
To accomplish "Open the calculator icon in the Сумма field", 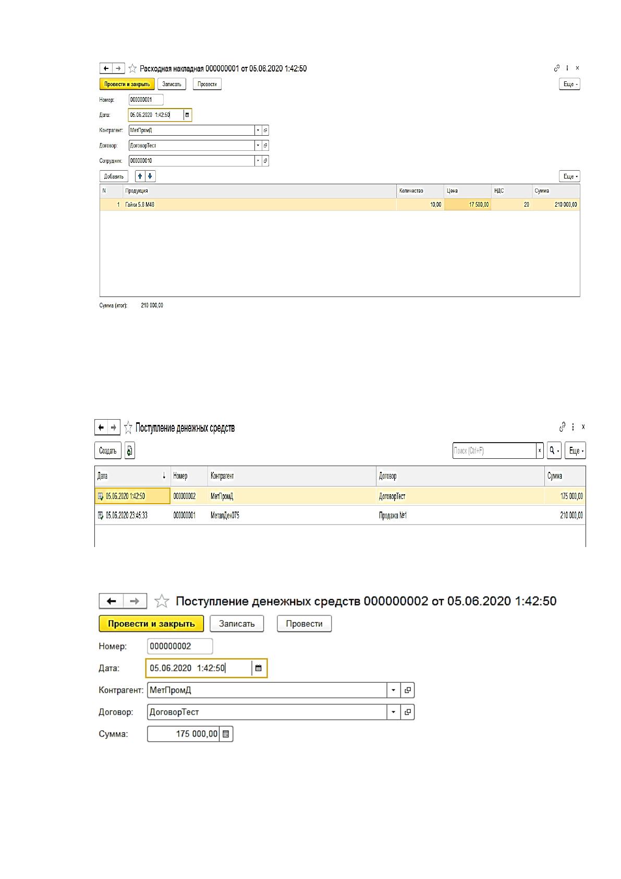I will (x=226, y=734).
